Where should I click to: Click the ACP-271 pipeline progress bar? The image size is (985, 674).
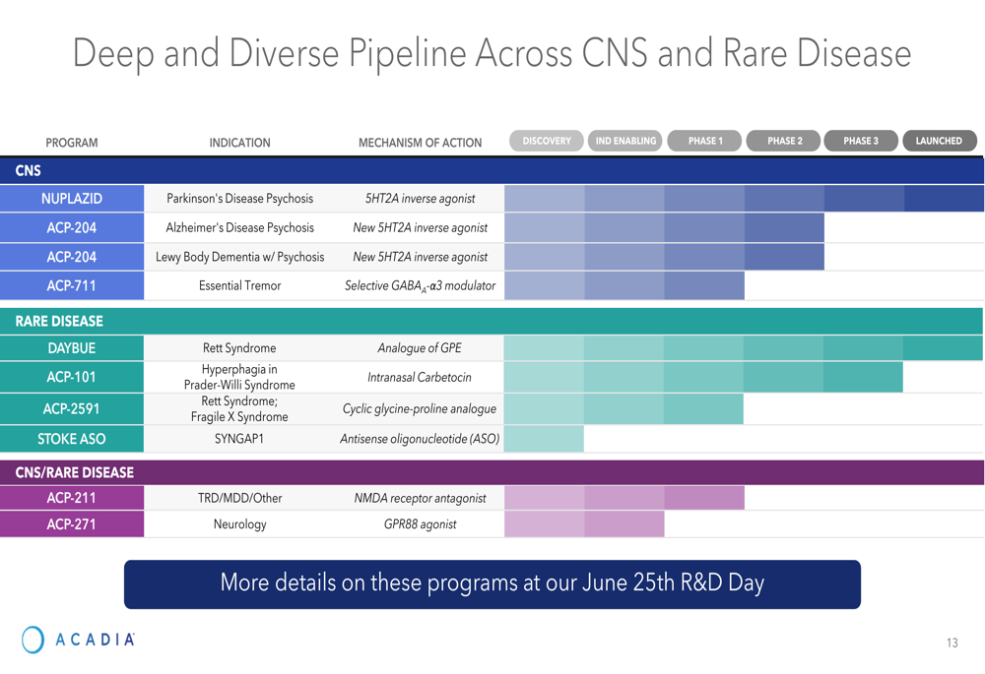coord(584,524)
